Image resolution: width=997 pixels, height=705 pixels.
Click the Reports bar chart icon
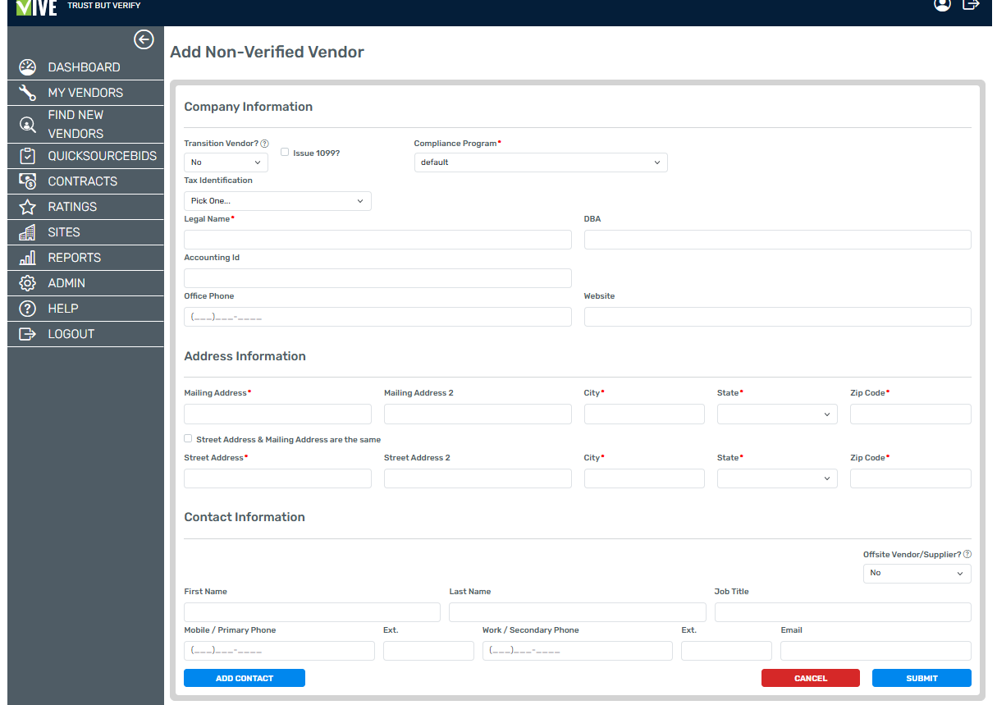coord(27,258)
